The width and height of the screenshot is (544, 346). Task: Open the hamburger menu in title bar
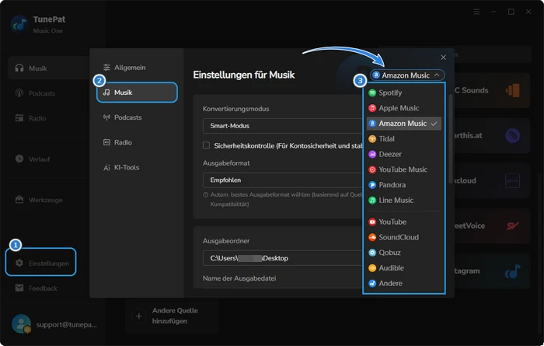(x=476, y=12)
